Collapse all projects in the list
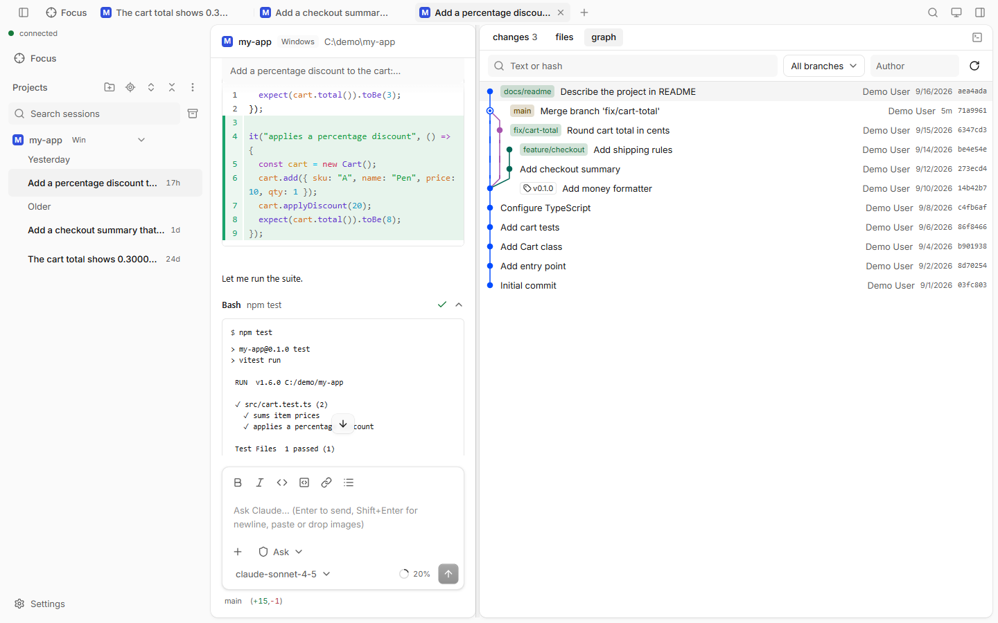This screenshot has height=623, width=998. [x=172, y=87]
